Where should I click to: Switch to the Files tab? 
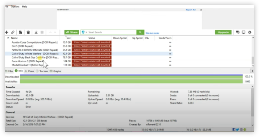click(x=9, y=71)
